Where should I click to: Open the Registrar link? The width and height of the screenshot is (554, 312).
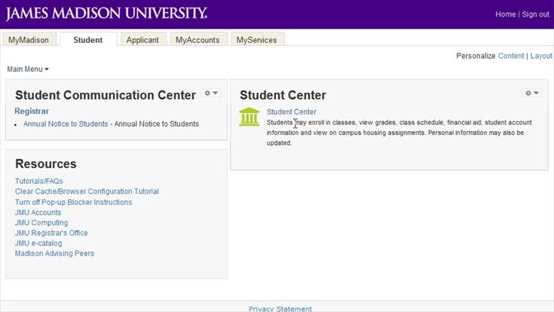(x=32, y=111)
